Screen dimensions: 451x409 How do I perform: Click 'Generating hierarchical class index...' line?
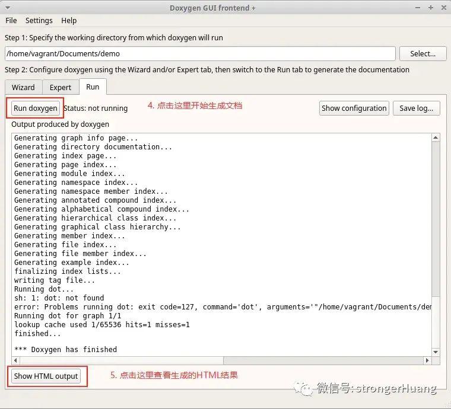pyautogui.click(x=96, y=218)
